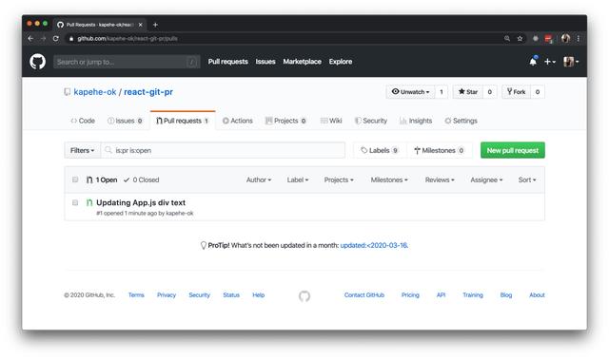Screen dimensions: 609x359
Task: Click the browser back arrow
Action: pyautogui.click(x=30, y=38)
